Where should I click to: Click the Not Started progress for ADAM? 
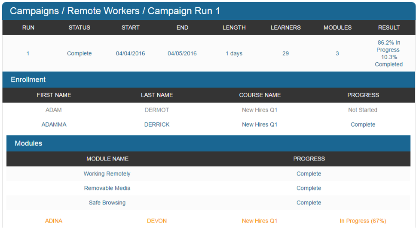point(363,110)
